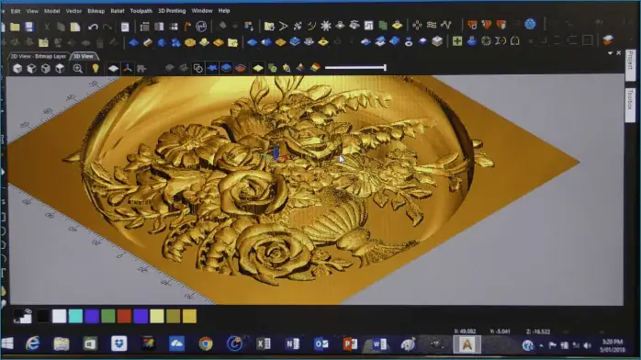This screenshot has width=641, height=360.
Task: Open a file with the folder icon
Action: click(15, 27)
